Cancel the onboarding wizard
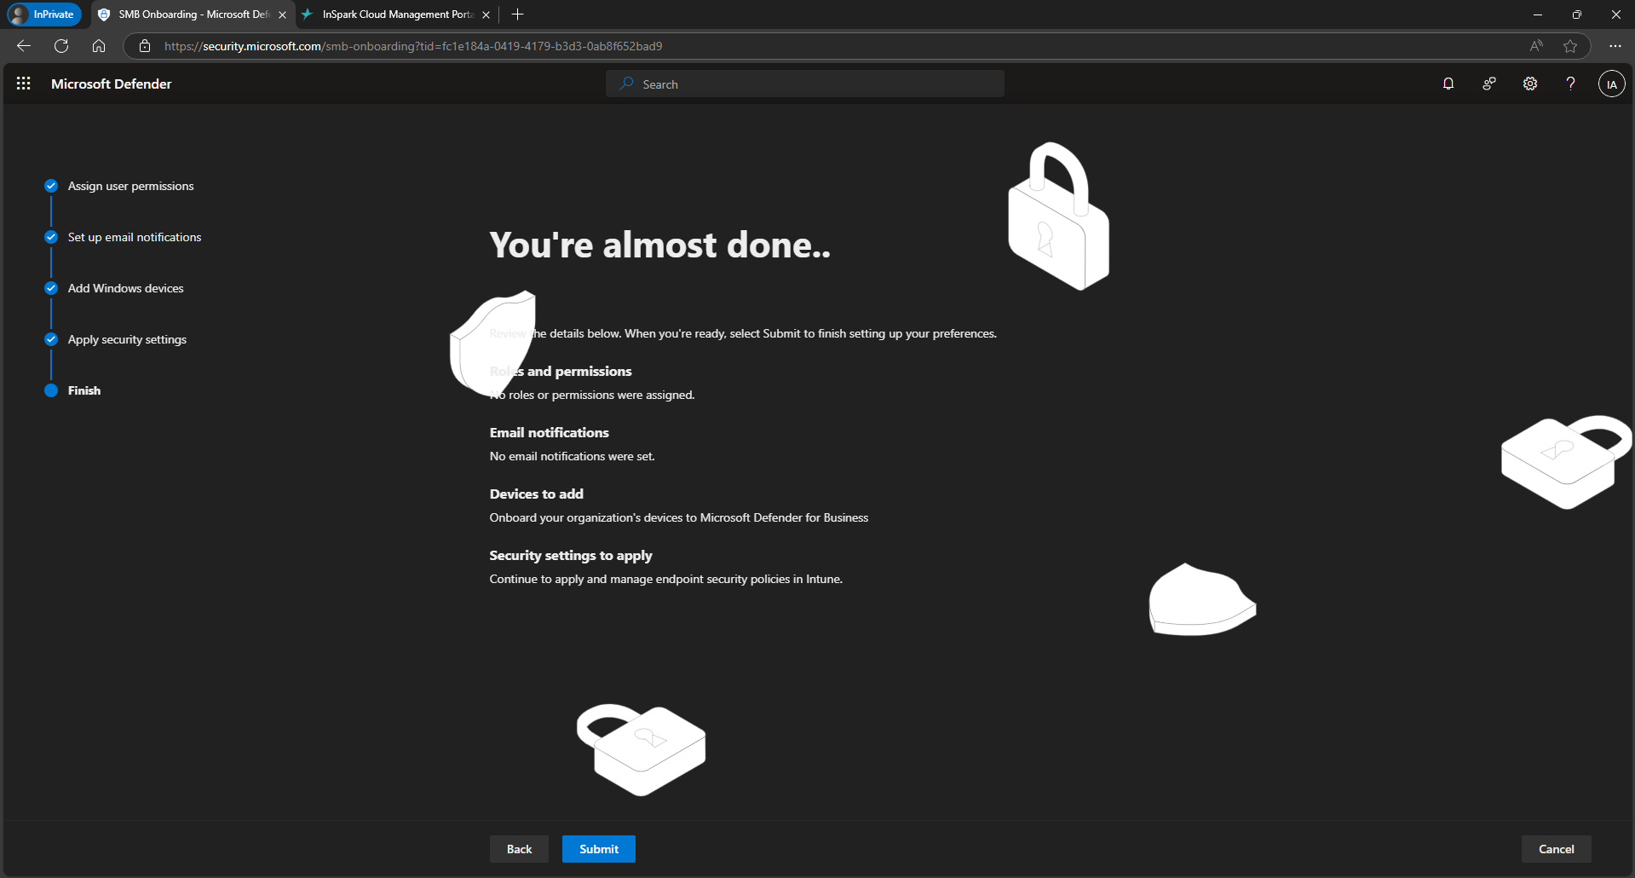The image size is (1635, 878). (x=1556, y=849)
